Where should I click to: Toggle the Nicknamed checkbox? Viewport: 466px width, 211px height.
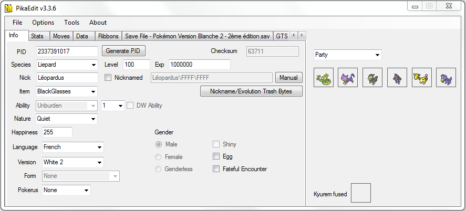click(x=108, y=78)
